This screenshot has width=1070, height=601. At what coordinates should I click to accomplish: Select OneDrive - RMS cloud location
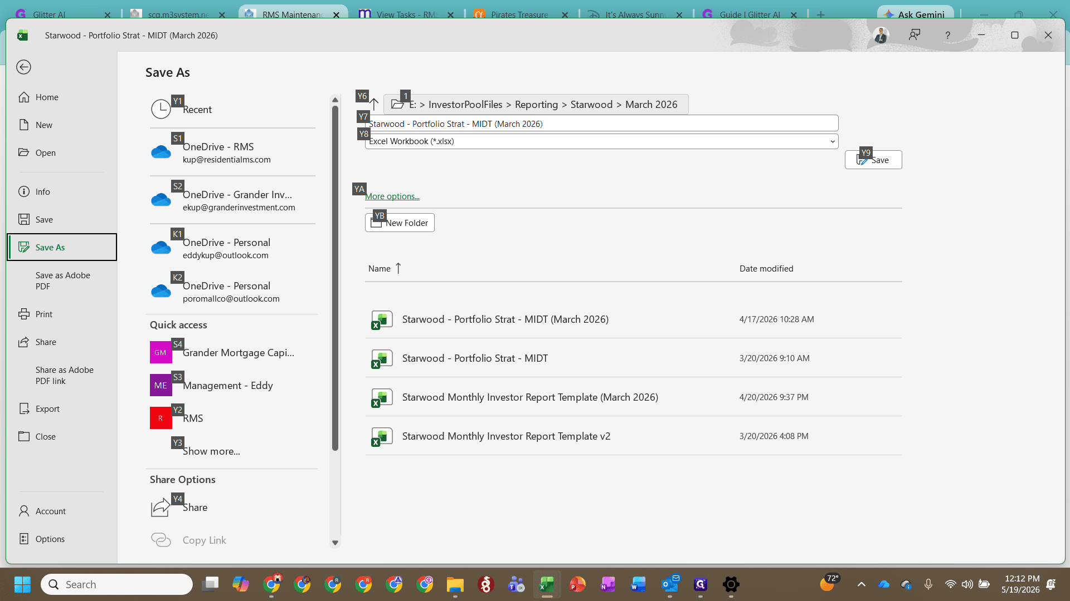point(232,152)
